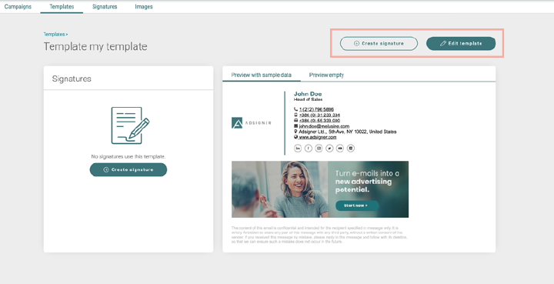Image resolution: width=554 pixels, height=284 pixels.
Task: Click the confidentiality disclaimer paragraph
Action: tap(319, 235)
